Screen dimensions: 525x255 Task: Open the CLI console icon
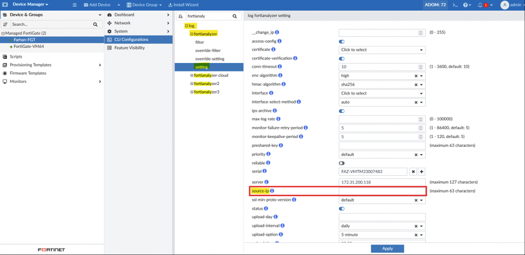(x=455, y=5)
